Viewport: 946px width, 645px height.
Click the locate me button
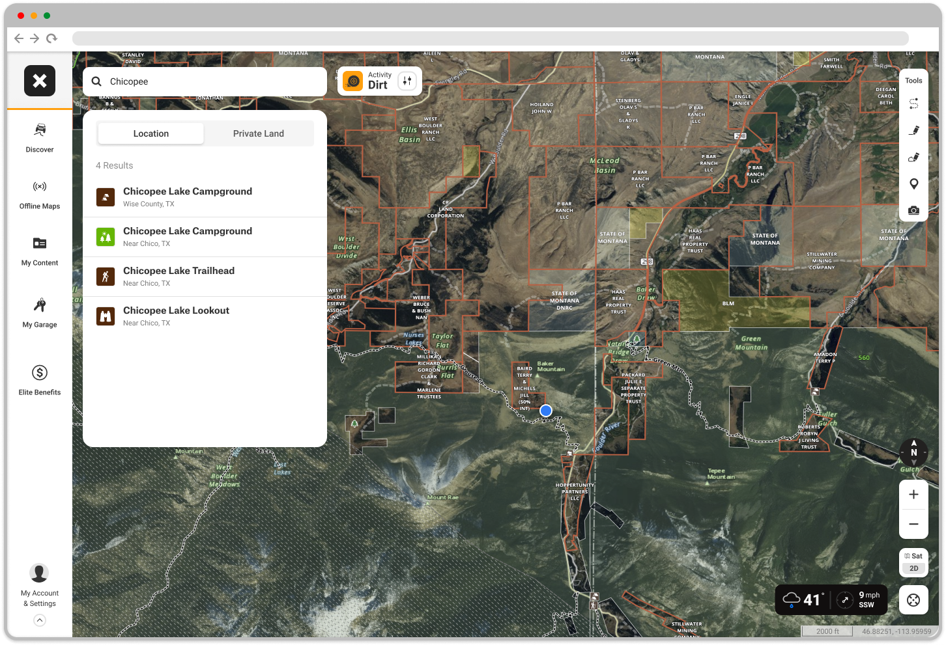point(913,600)
